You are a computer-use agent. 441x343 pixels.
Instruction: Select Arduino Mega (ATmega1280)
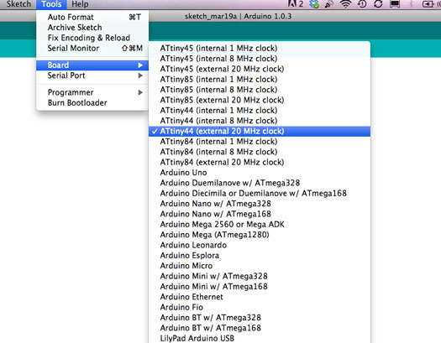point(260,235)
